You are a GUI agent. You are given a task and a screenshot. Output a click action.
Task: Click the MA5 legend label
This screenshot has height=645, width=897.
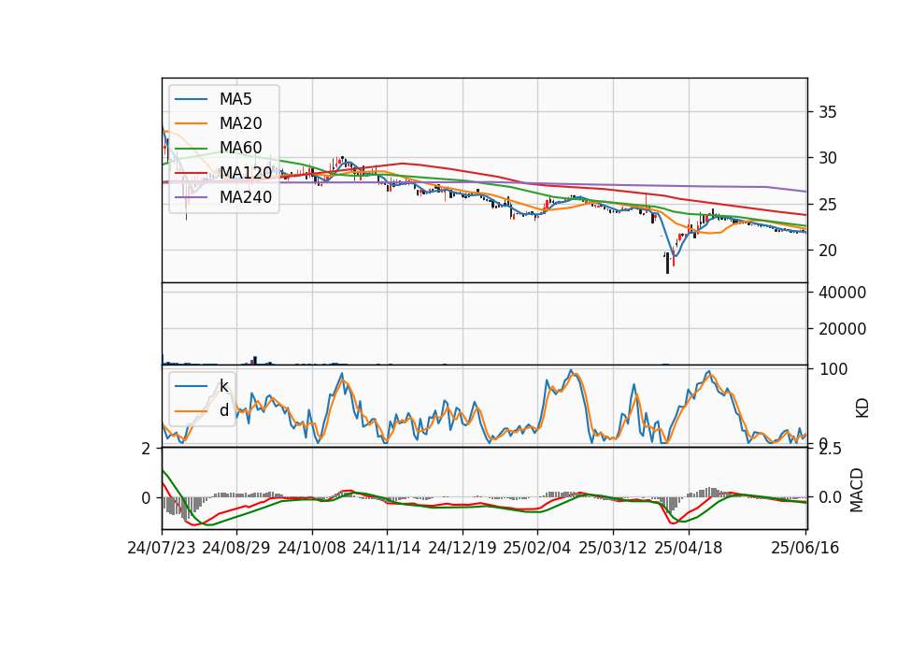(x=235, y=99)
